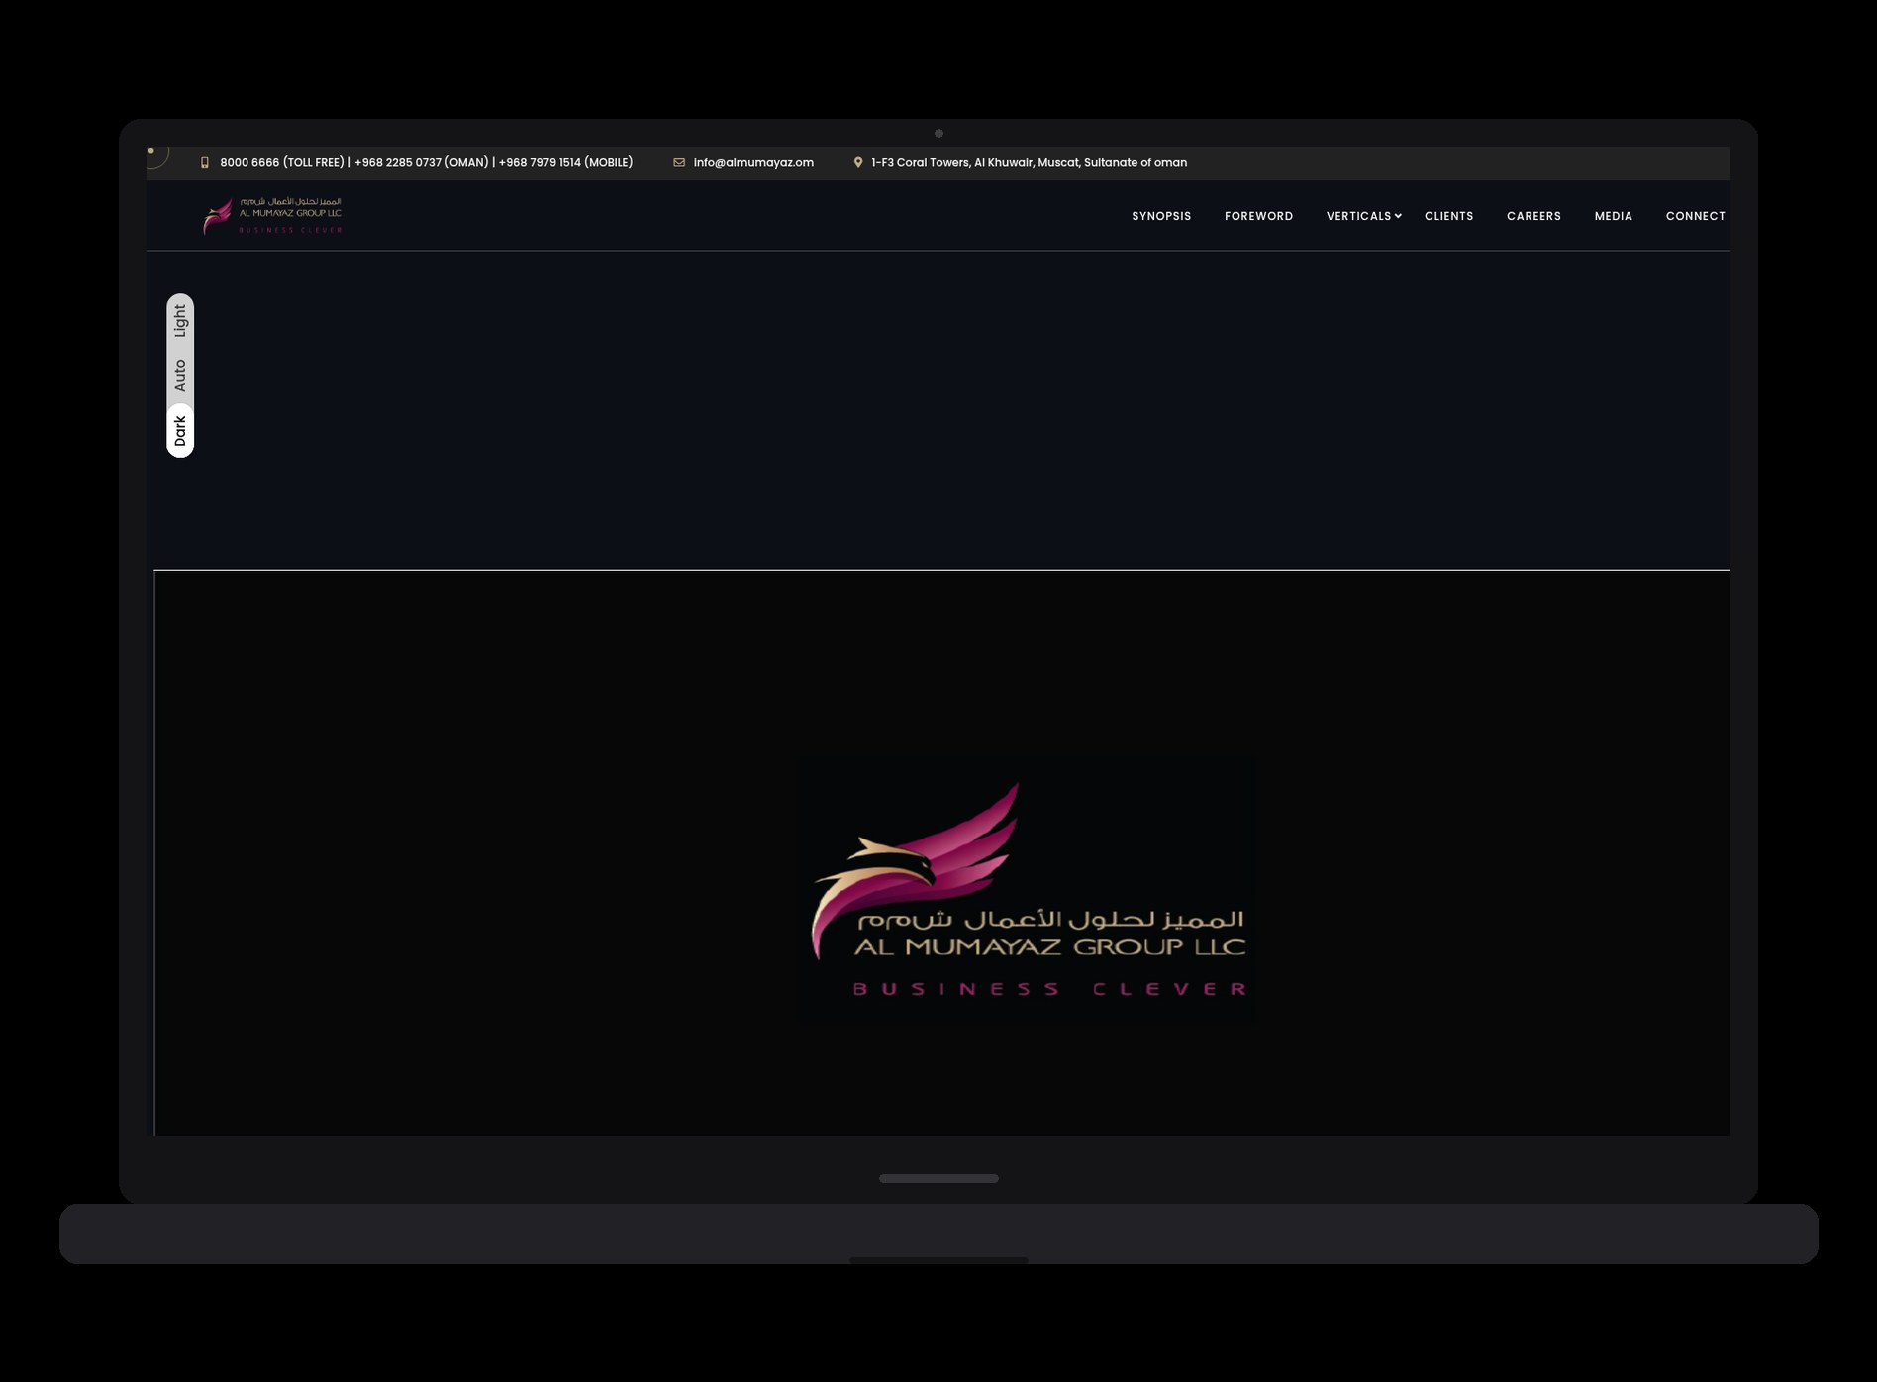1877x1382 pixels.
Task: Open the Connect page
Action: coord(1695,216)
